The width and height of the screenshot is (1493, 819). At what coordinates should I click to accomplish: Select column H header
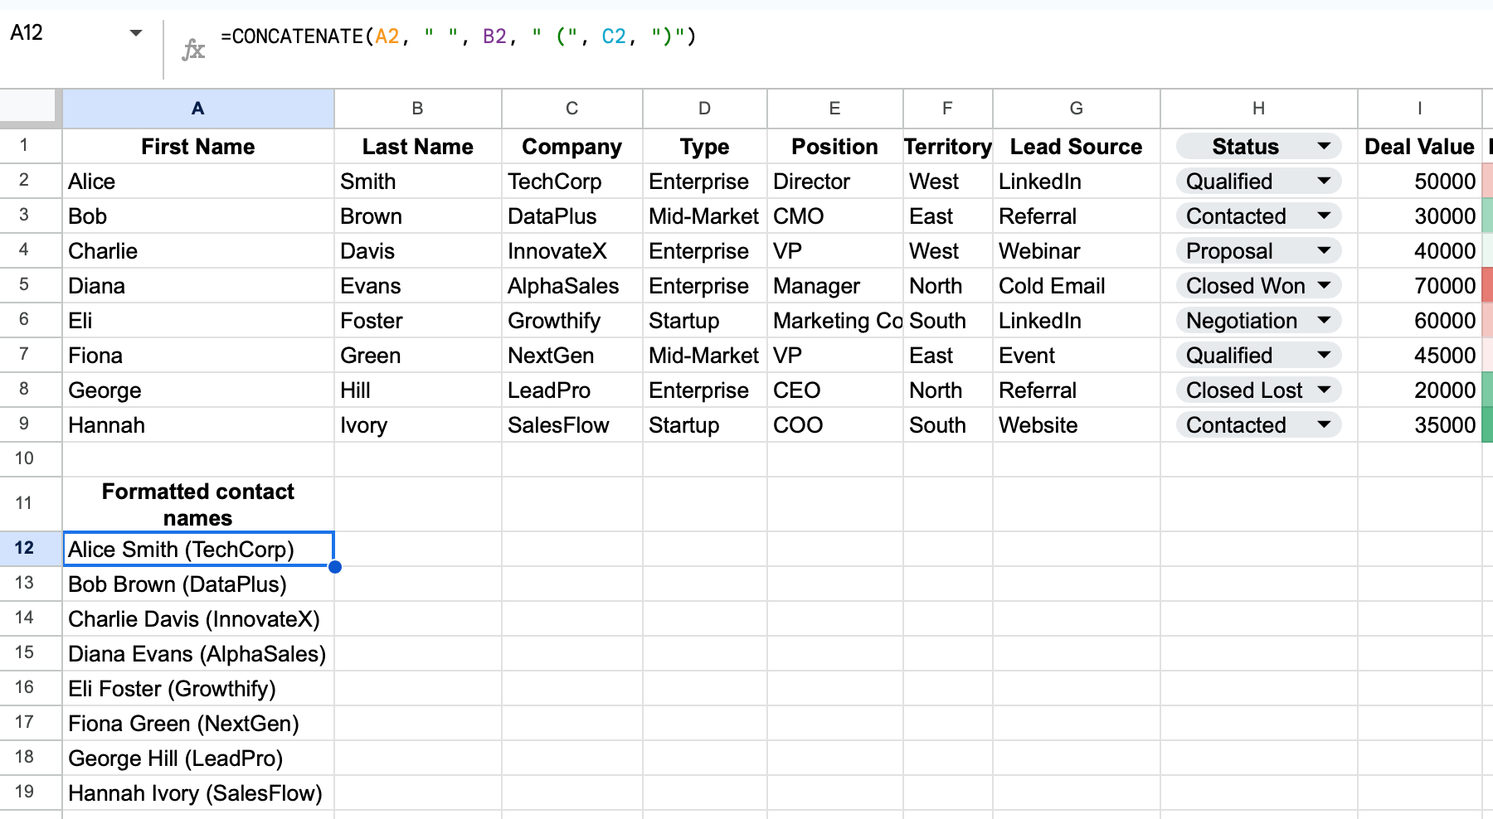click(1257, 109)
